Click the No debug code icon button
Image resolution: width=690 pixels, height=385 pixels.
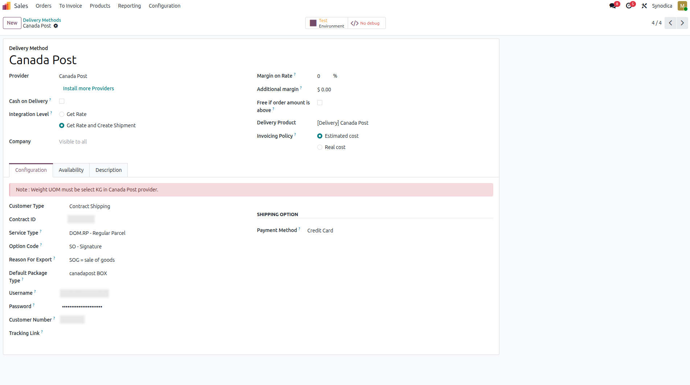coord(366,23)
